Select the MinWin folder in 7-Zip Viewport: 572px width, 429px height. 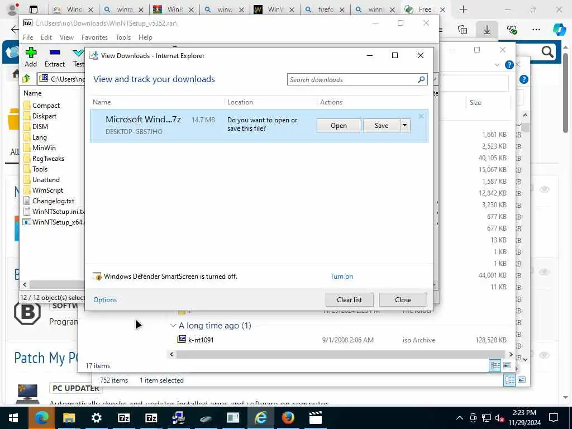pos(44,147)
